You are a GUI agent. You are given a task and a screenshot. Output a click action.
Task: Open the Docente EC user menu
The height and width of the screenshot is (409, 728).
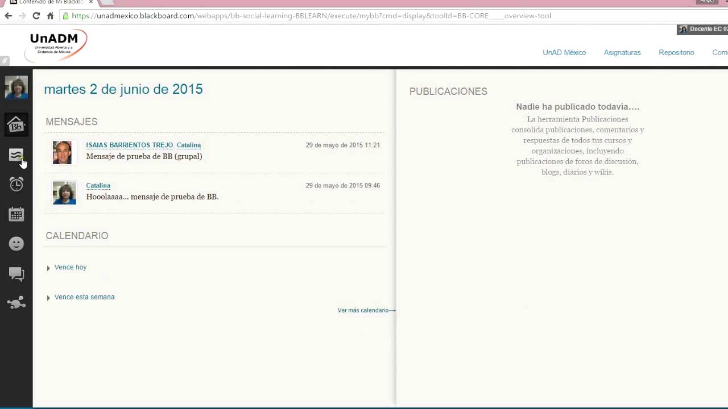[702, 29]
